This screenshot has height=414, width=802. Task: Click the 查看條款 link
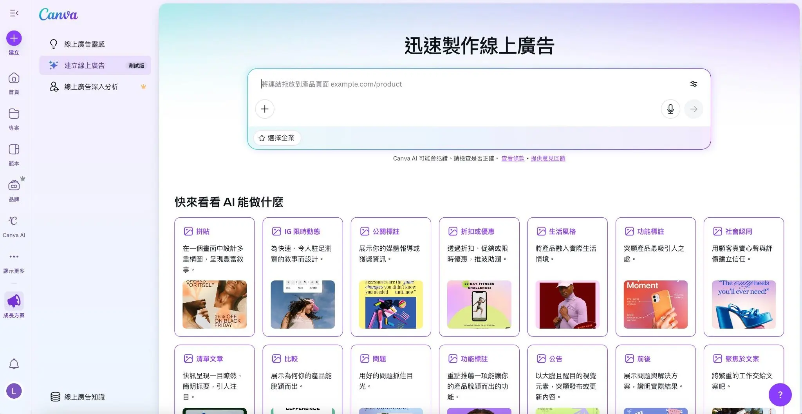(x=513, y=158)
